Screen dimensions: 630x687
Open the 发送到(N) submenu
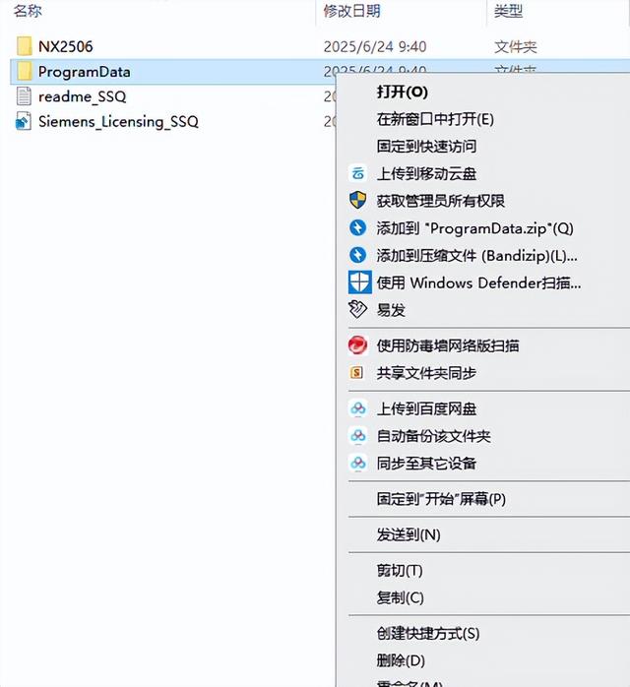[409, 534]
